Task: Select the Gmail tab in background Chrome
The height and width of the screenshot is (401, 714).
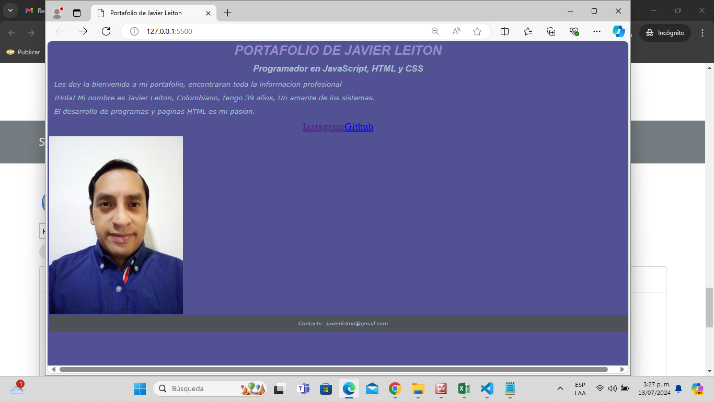Action: (34, 11)
